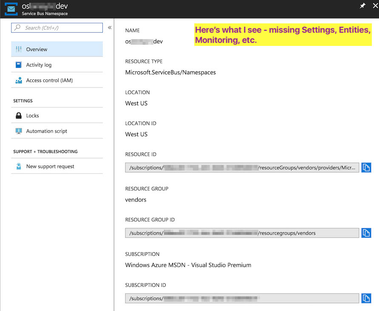Click the SETTINGS section heading
The image size is (379, 311).
(23, 101)
